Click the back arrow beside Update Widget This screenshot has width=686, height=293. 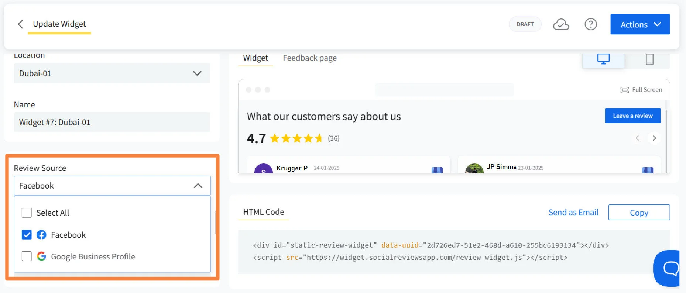pos(20,24)
